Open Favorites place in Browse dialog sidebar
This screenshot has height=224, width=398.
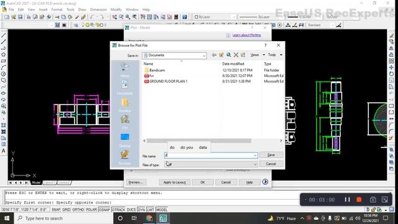(124, 105)
